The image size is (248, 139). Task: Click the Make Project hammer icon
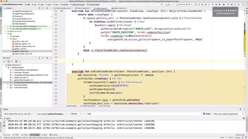coord(162,5)
